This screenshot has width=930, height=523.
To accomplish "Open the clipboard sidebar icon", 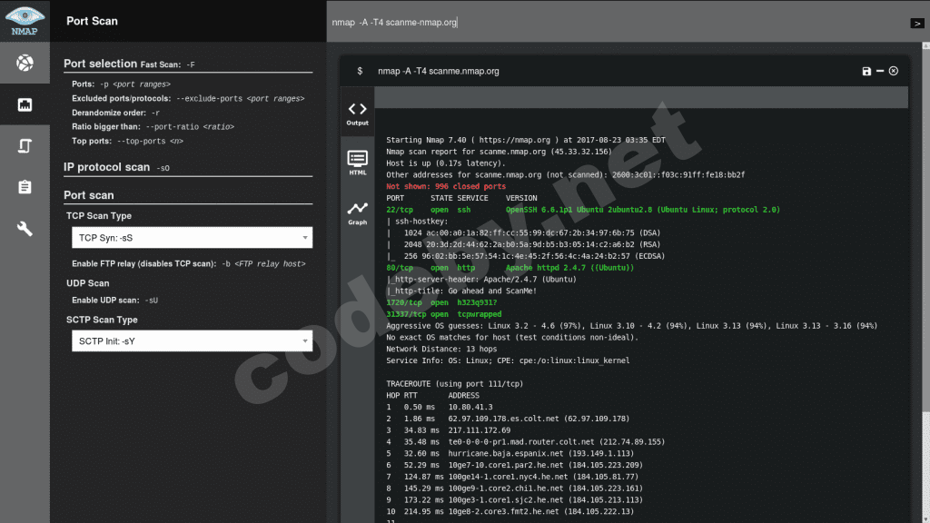I will [x=25, y=187].
